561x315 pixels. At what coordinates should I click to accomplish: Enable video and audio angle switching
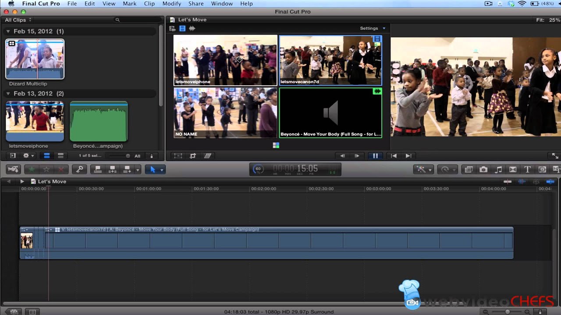(173, 28)
